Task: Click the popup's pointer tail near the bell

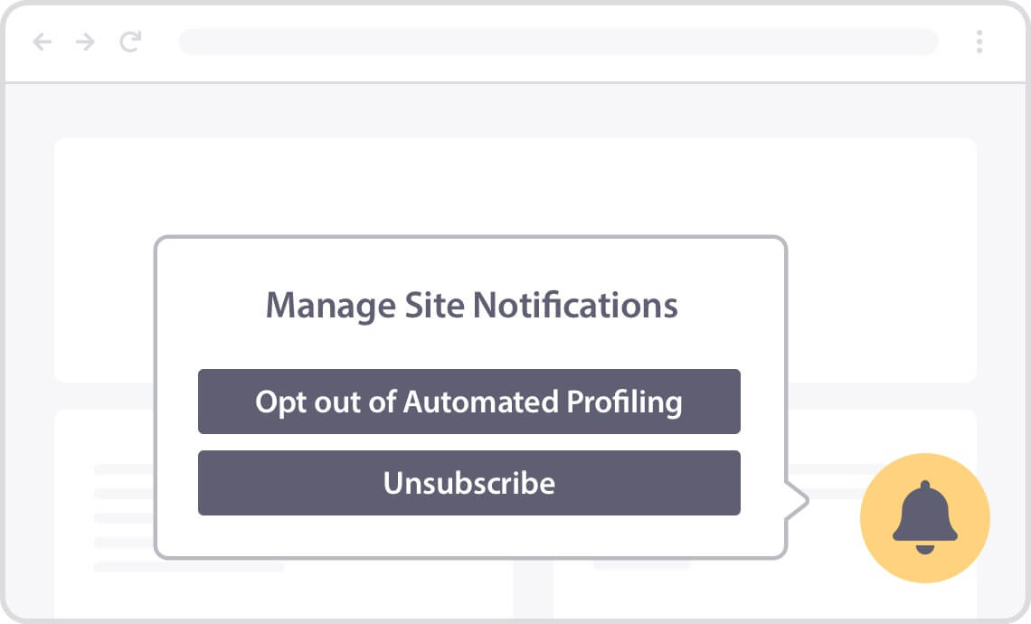Action: click(798, 500)
